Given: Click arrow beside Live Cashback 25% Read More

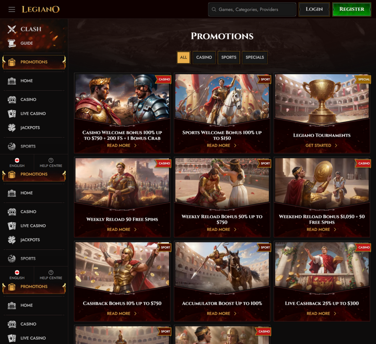Looking at the screenshot, I should click(x=335, y=313).
